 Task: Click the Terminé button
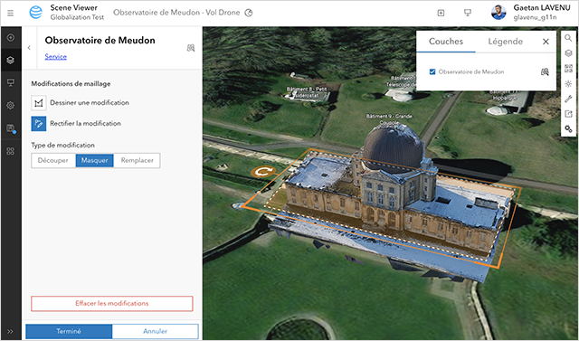[69, 331]
